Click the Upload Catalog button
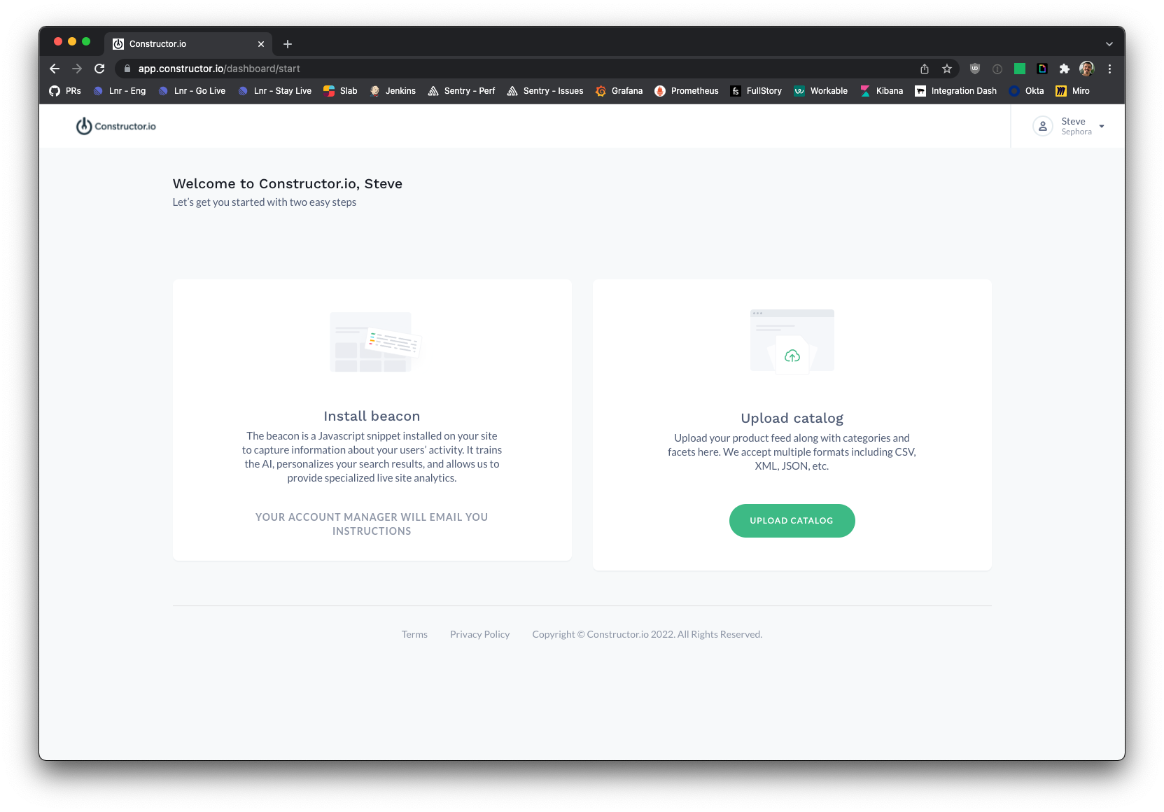 click(792, 521)
